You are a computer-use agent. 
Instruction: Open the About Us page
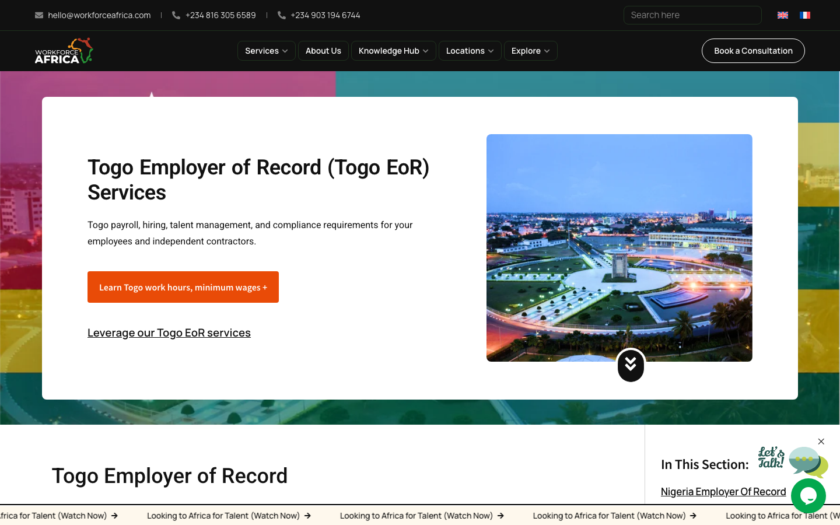pyautogui.click(x=323, y=51)
